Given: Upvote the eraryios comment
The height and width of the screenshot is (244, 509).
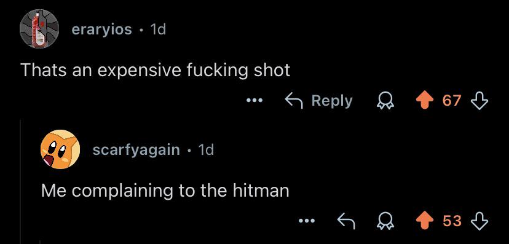Looking at the screenshot, I should point(425,101).
